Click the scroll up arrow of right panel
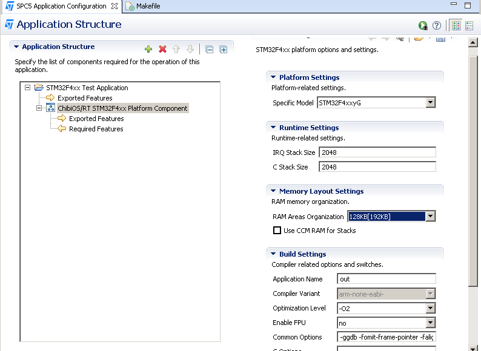The height and width of the screenshot is (351, 481). [x=473, y=42]
